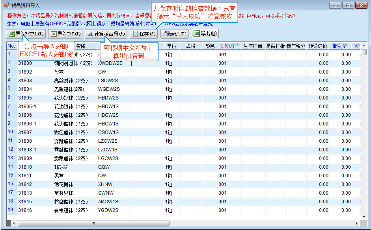This screenshot has height=230, width=371.
Task: Click the 是否打折 column header
Action: (275, 46)
